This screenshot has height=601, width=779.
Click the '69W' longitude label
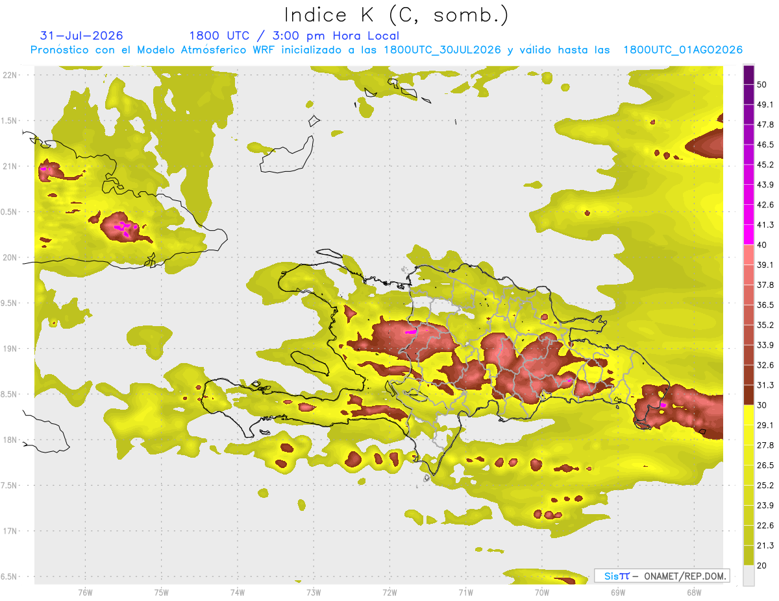point(617,593)
